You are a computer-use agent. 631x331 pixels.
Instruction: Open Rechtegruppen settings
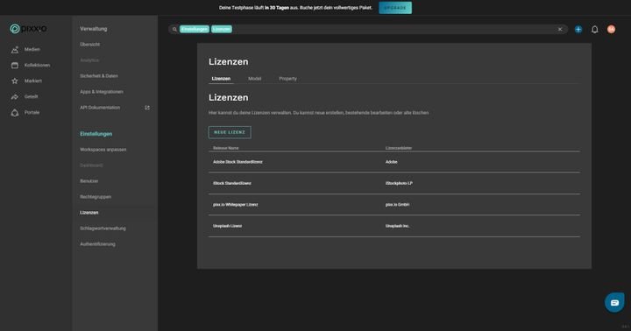tap(96, 197)
